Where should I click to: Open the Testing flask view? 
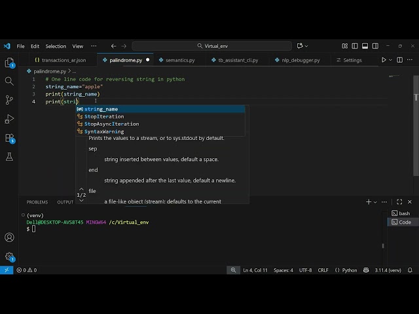[9, 157]
